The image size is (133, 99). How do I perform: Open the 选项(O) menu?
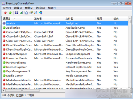(x=40, y=8)
